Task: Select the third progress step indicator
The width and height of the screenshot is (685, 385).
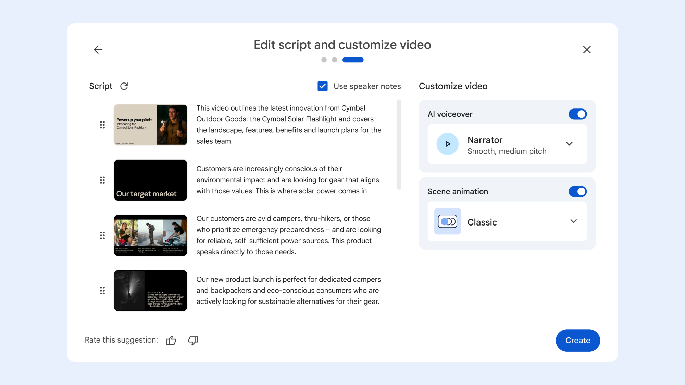Action: pyautogui.click(x=353, y=60)
